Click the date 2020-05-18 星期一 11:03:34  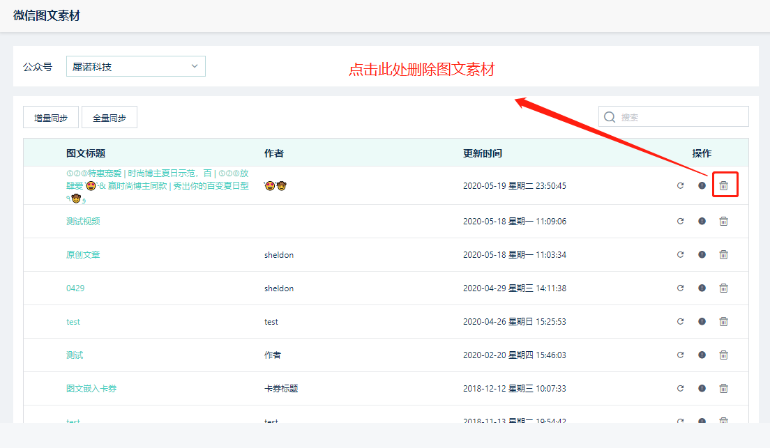point(515,255)
